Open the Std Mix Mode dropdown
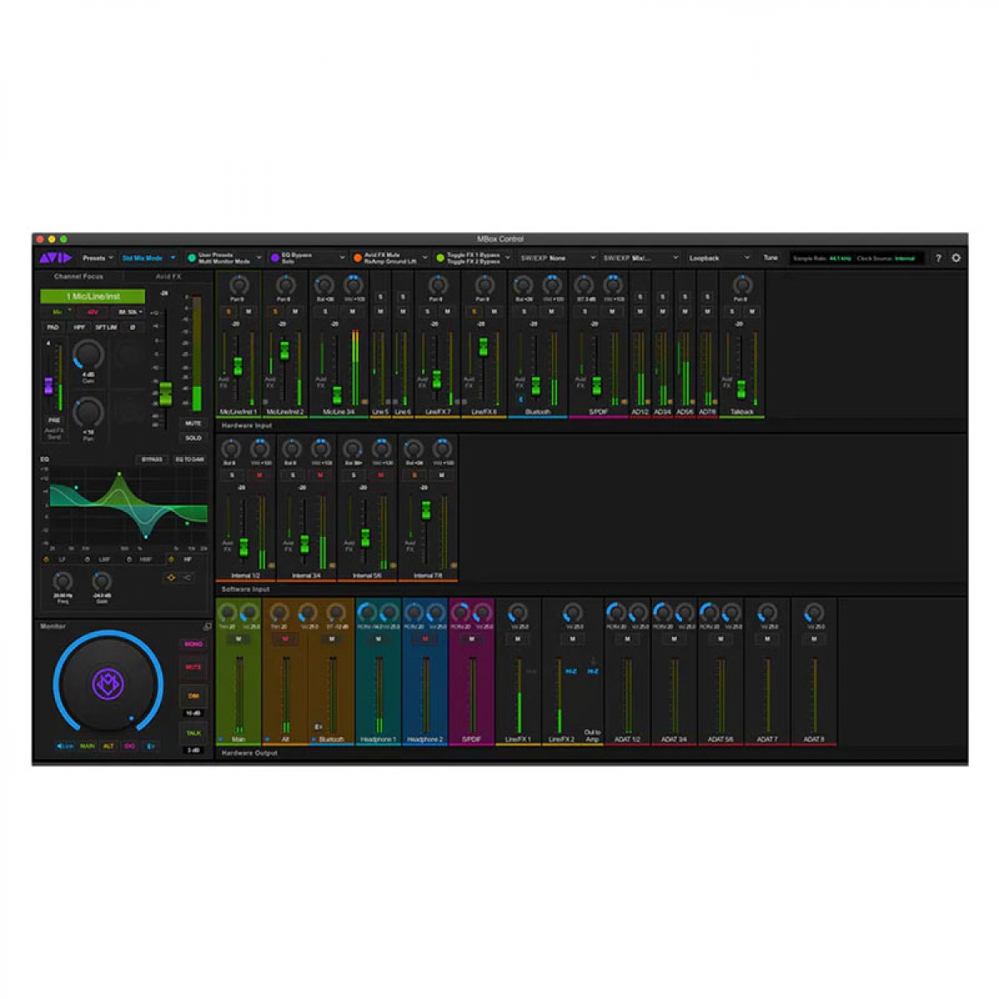 [149, 258]
